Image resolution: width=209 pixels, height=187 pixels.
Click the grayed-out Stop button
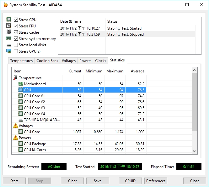point(40,181)
